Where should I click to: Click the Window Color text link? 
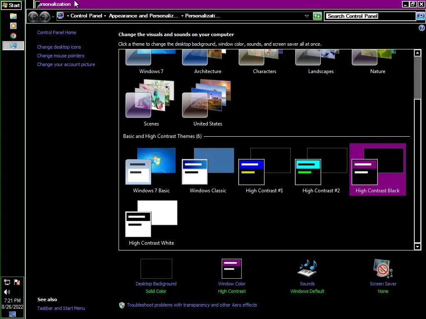pyautogui.click(x=232, y=284)
